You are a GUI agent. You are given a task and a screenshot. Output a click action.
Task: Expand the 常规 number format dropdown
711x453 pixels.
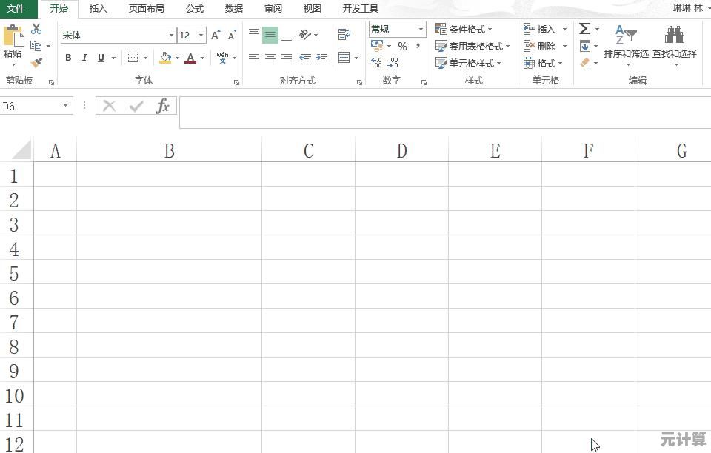[421, 30]
